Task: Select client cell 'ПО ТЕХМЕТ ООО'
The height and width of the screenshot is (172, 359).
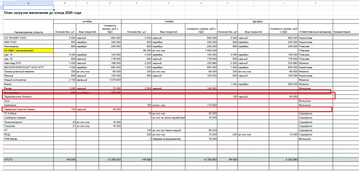Action: [x=29, y=38]
